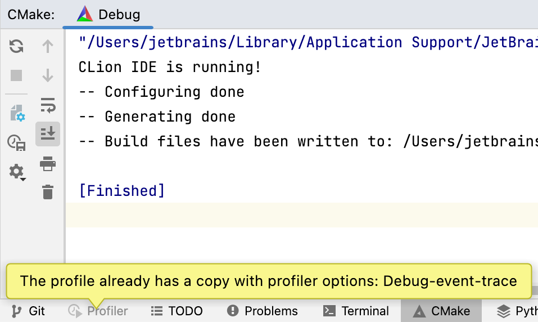The width and height of the screenshot is (538, 322).
Task: Toggle Scroll to the End button
Action: pos(48,134)
